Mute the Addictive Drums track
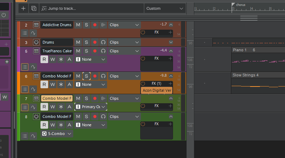 78,25
